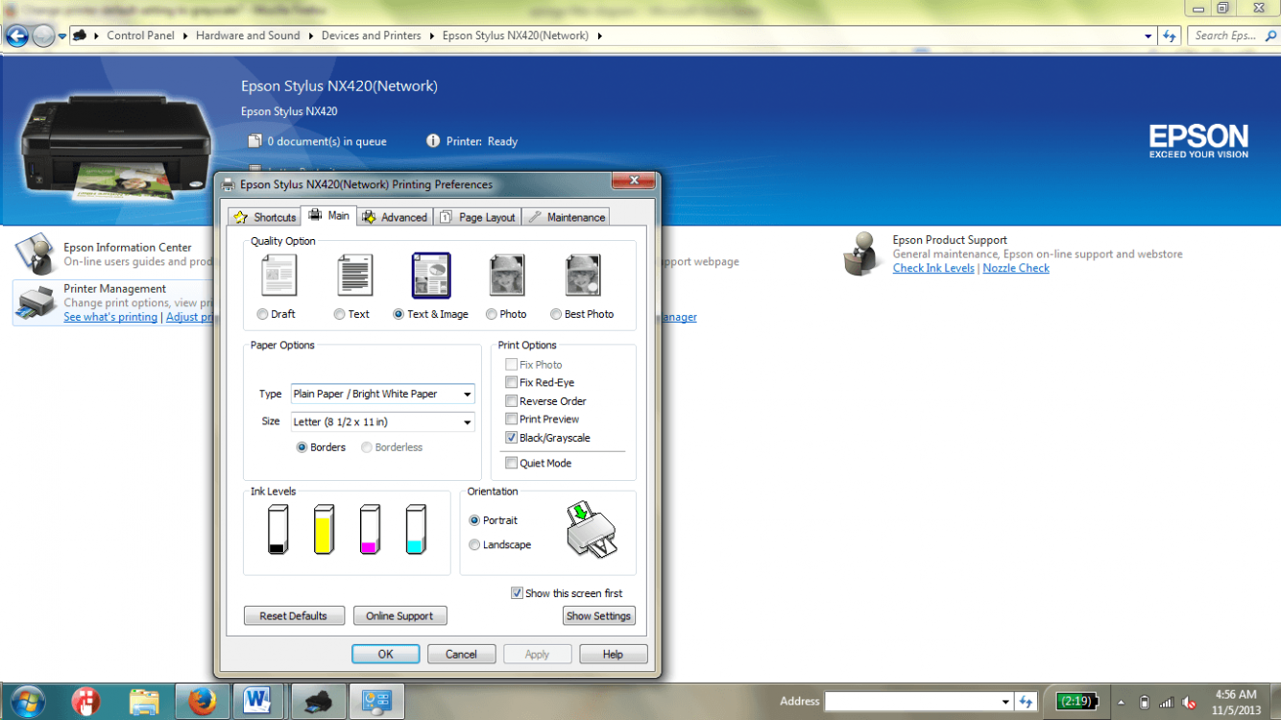The width and height of the screenshot is (1281, 720).
Task: Enable the Print Preview checkbox
Action: [x=511, y=419]
